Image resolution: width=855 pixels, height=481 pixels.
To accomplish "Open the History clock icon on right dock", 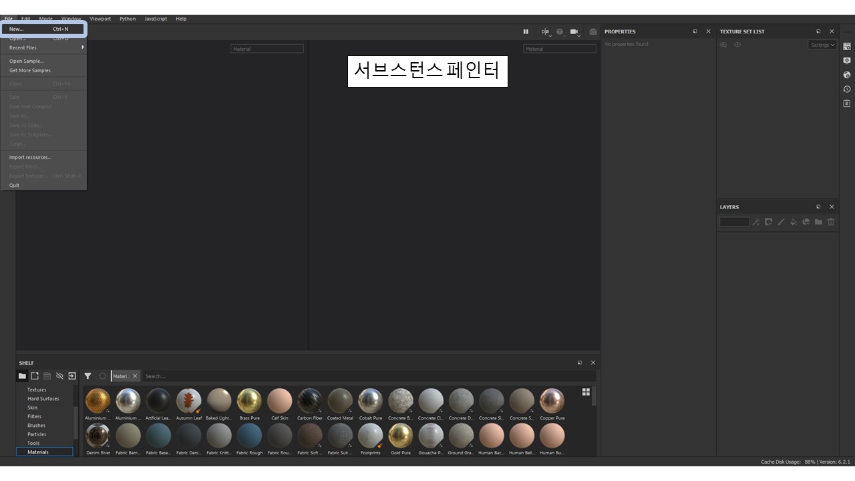I will [847, 89].
